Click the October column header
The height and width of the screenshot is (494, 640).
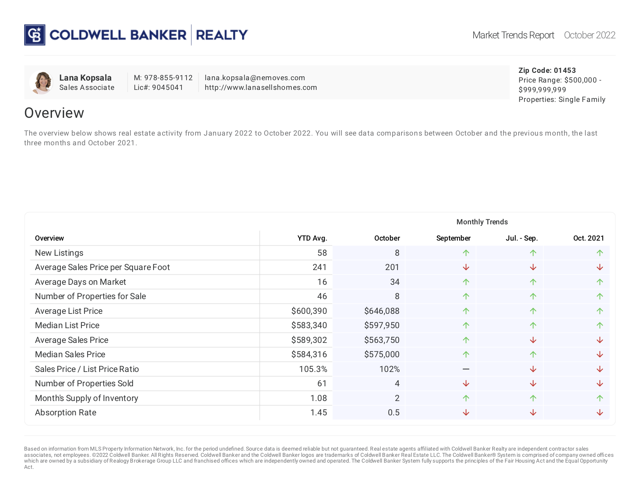coord(387,238)
